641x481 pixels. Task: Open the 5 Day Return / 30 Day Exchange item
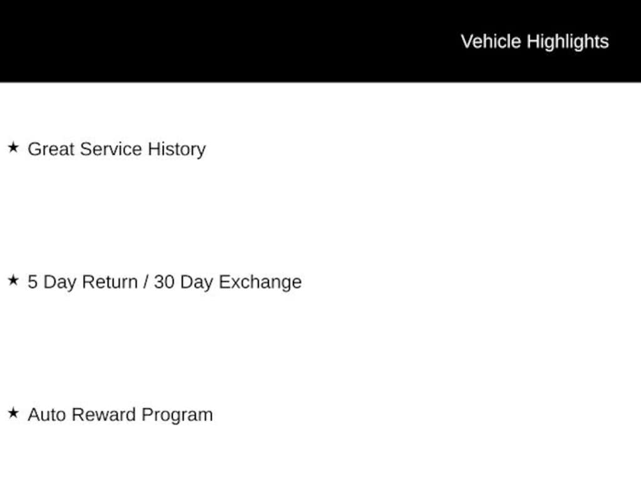coord(165,282)
